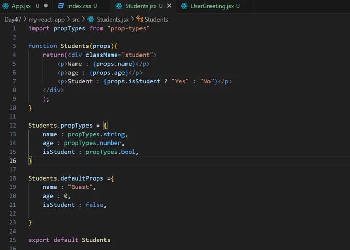The image size is (350, 250).
Task: Click the return keyword on line 4
Action: pos(53,55)
